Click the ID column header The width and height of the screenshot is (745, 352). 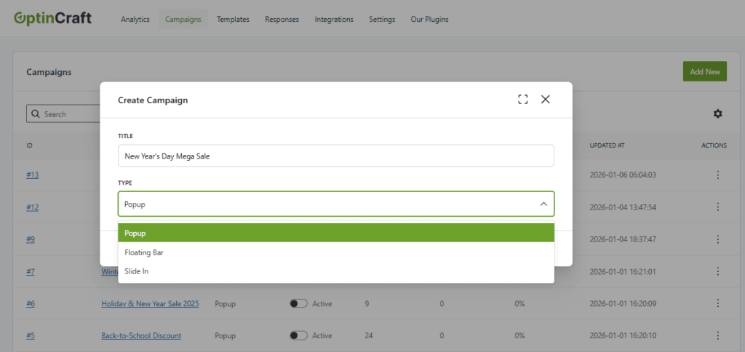(29, 145)
